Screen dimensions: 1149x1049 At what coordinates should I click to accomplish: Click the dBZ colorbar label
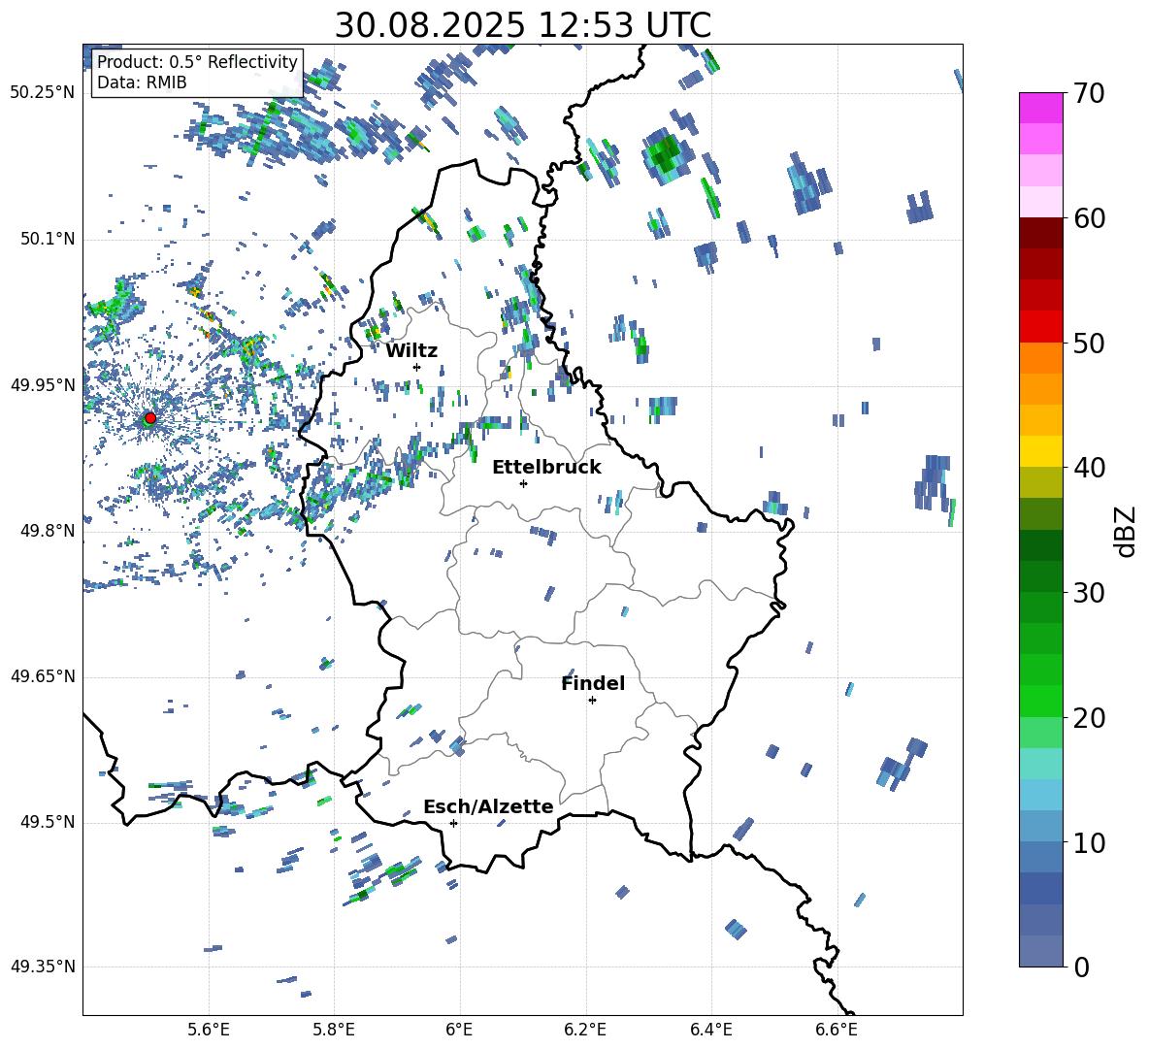1127,532
